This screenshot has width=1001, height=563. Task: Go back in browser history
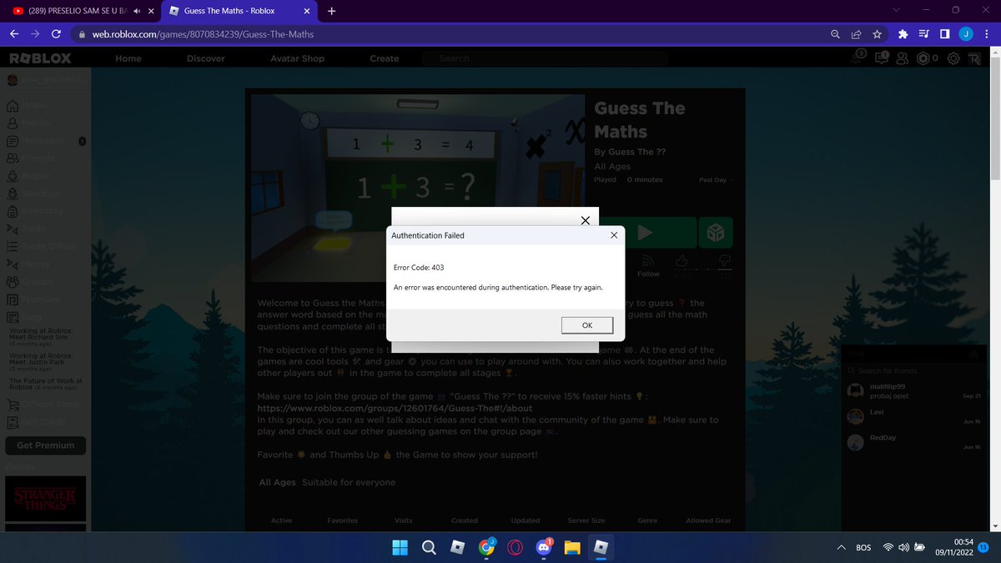pos(14,34)
